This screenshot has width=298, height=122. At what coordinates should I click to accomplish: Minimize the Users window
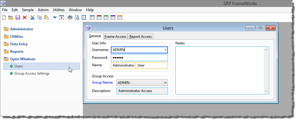pos(250,28)
